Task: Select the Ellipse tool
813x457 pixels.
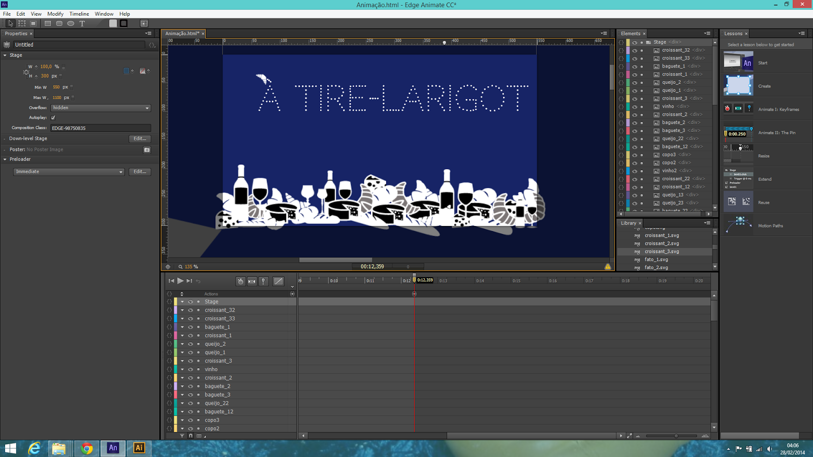Action: (71, 23)
